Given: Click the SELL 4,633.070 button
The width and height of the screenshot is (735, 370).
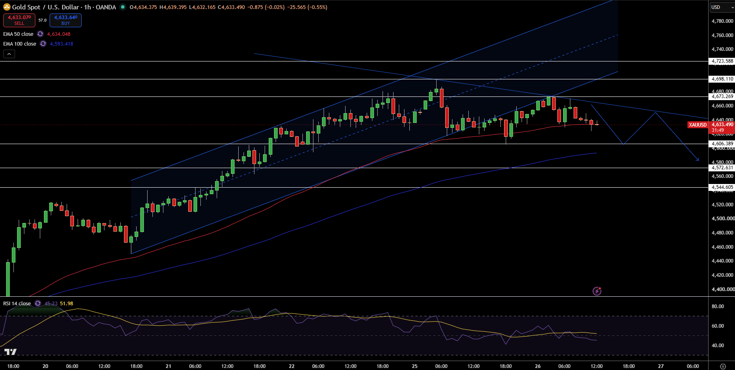Looking at the screenshot, I should coord(19,20).
